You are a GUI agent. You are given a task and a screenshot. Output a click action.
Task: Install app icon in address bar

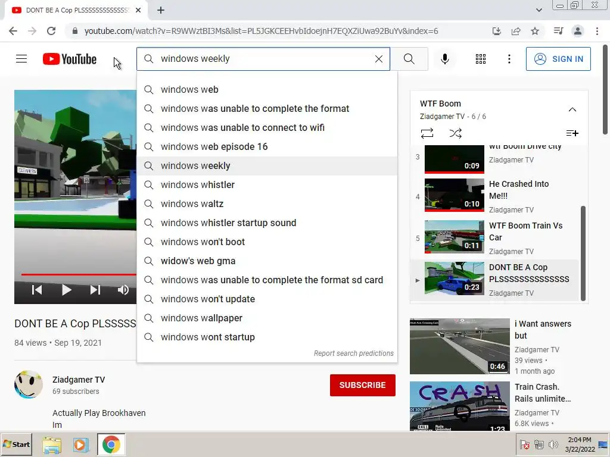point(496,31)
